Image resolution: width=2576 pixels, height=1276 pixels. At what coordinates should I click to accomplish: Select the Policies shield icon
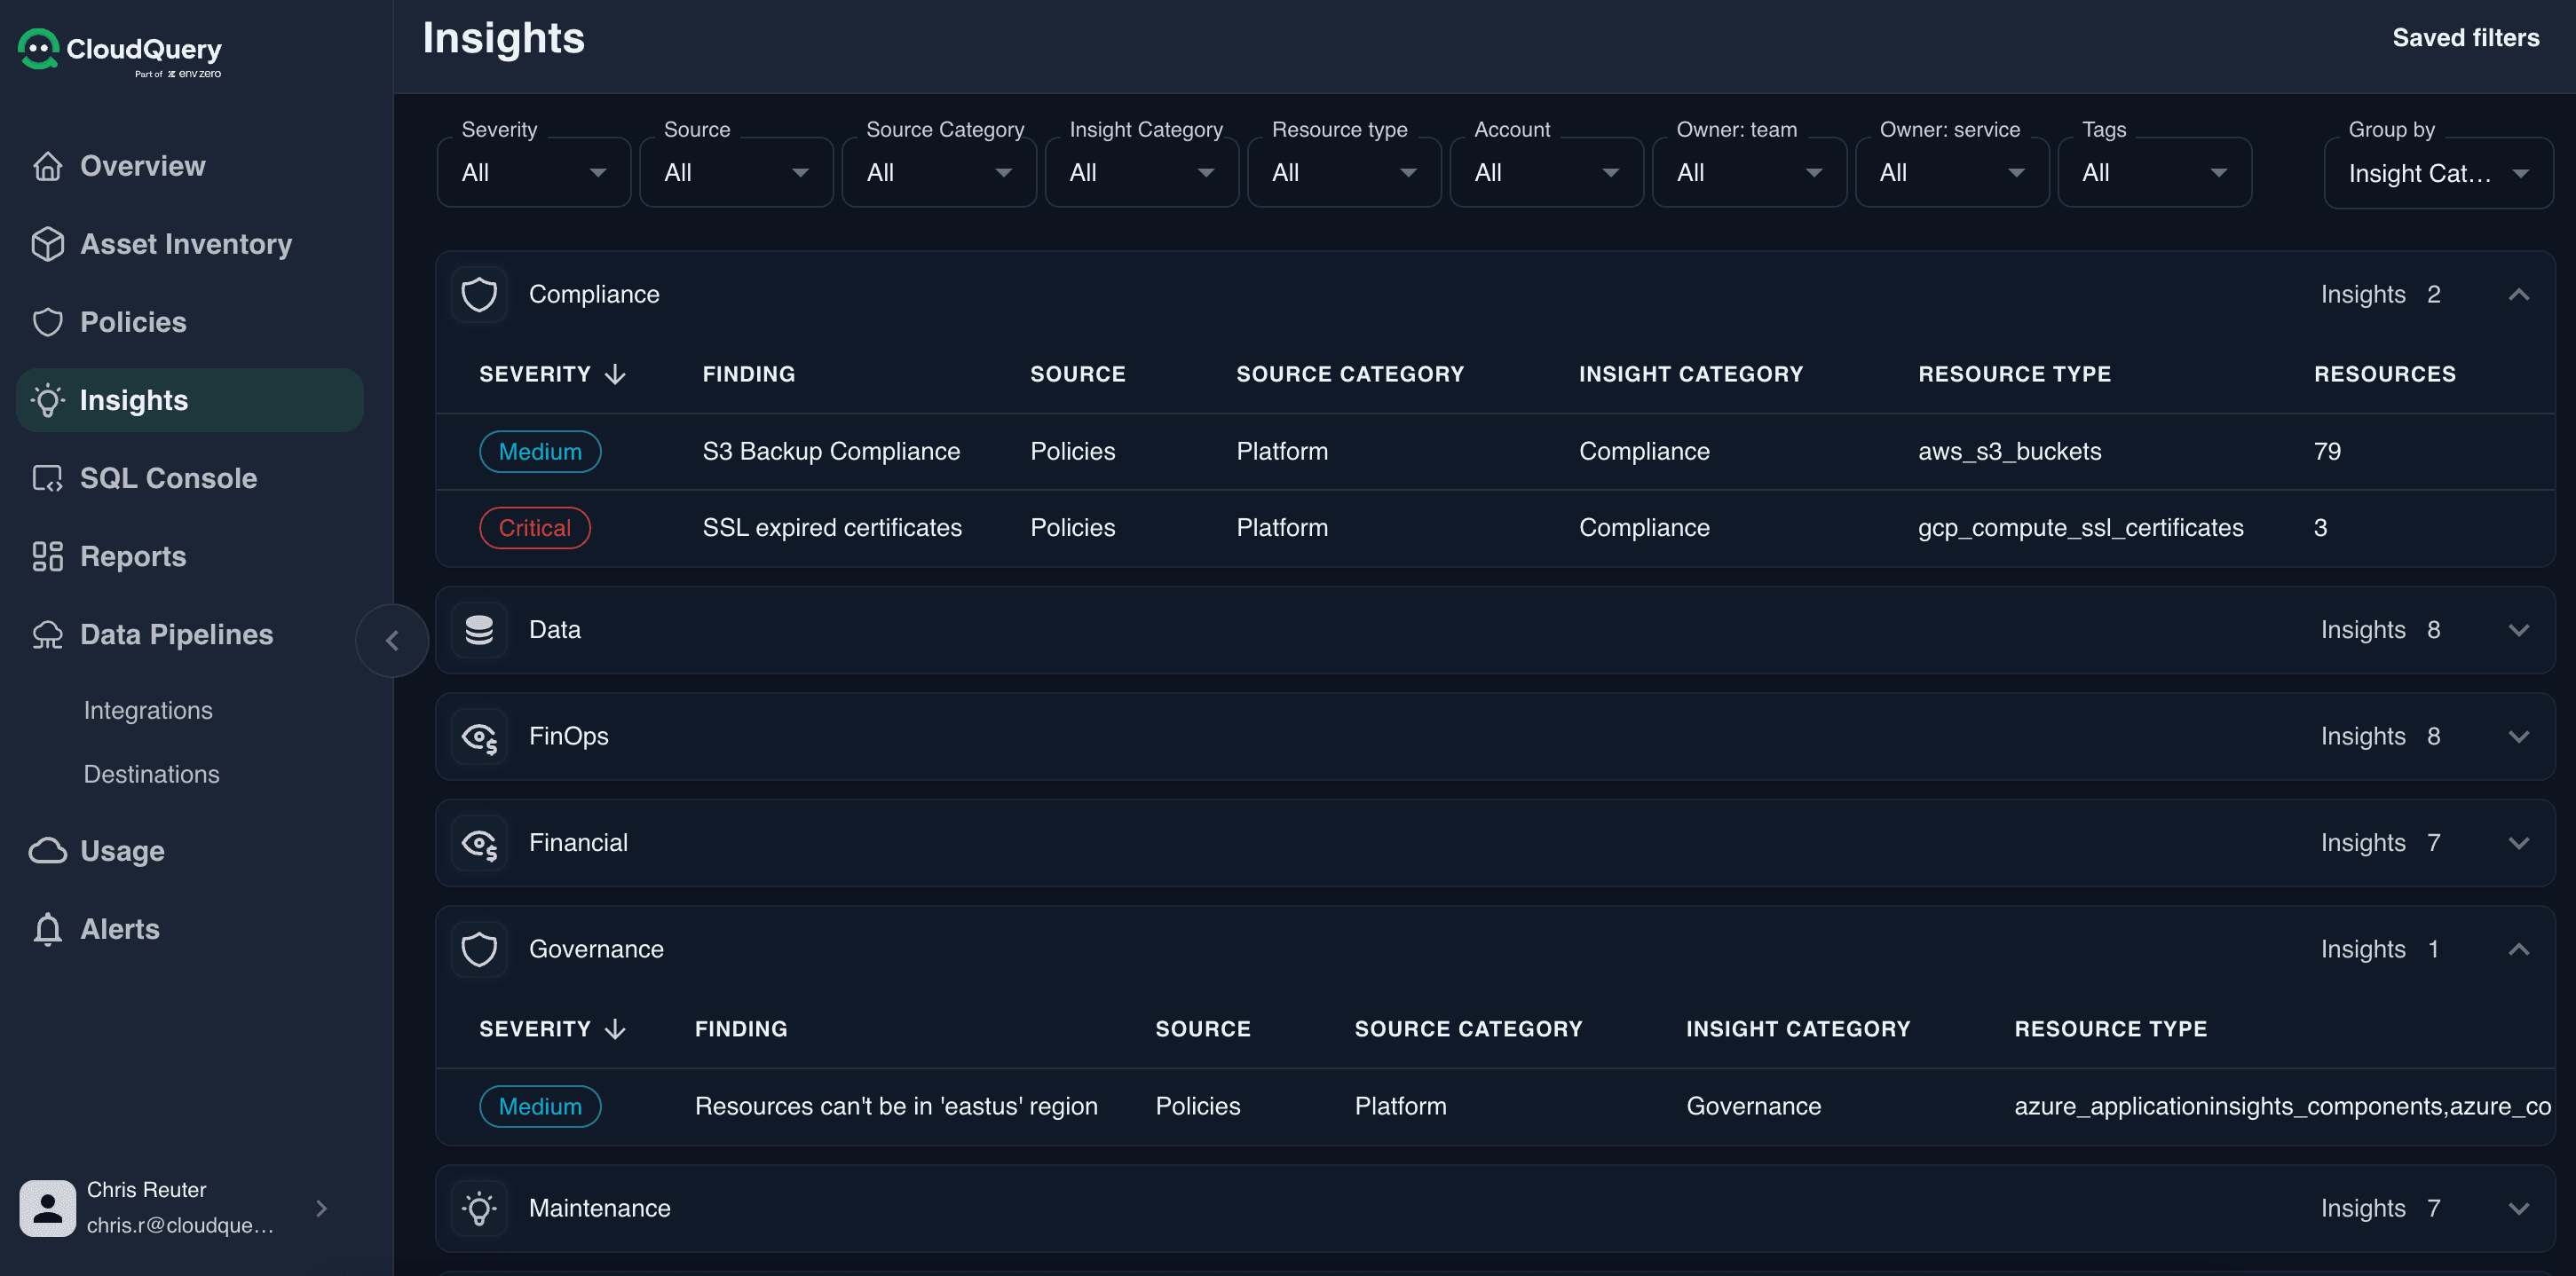pyautogui.click(x=47, y=322)
